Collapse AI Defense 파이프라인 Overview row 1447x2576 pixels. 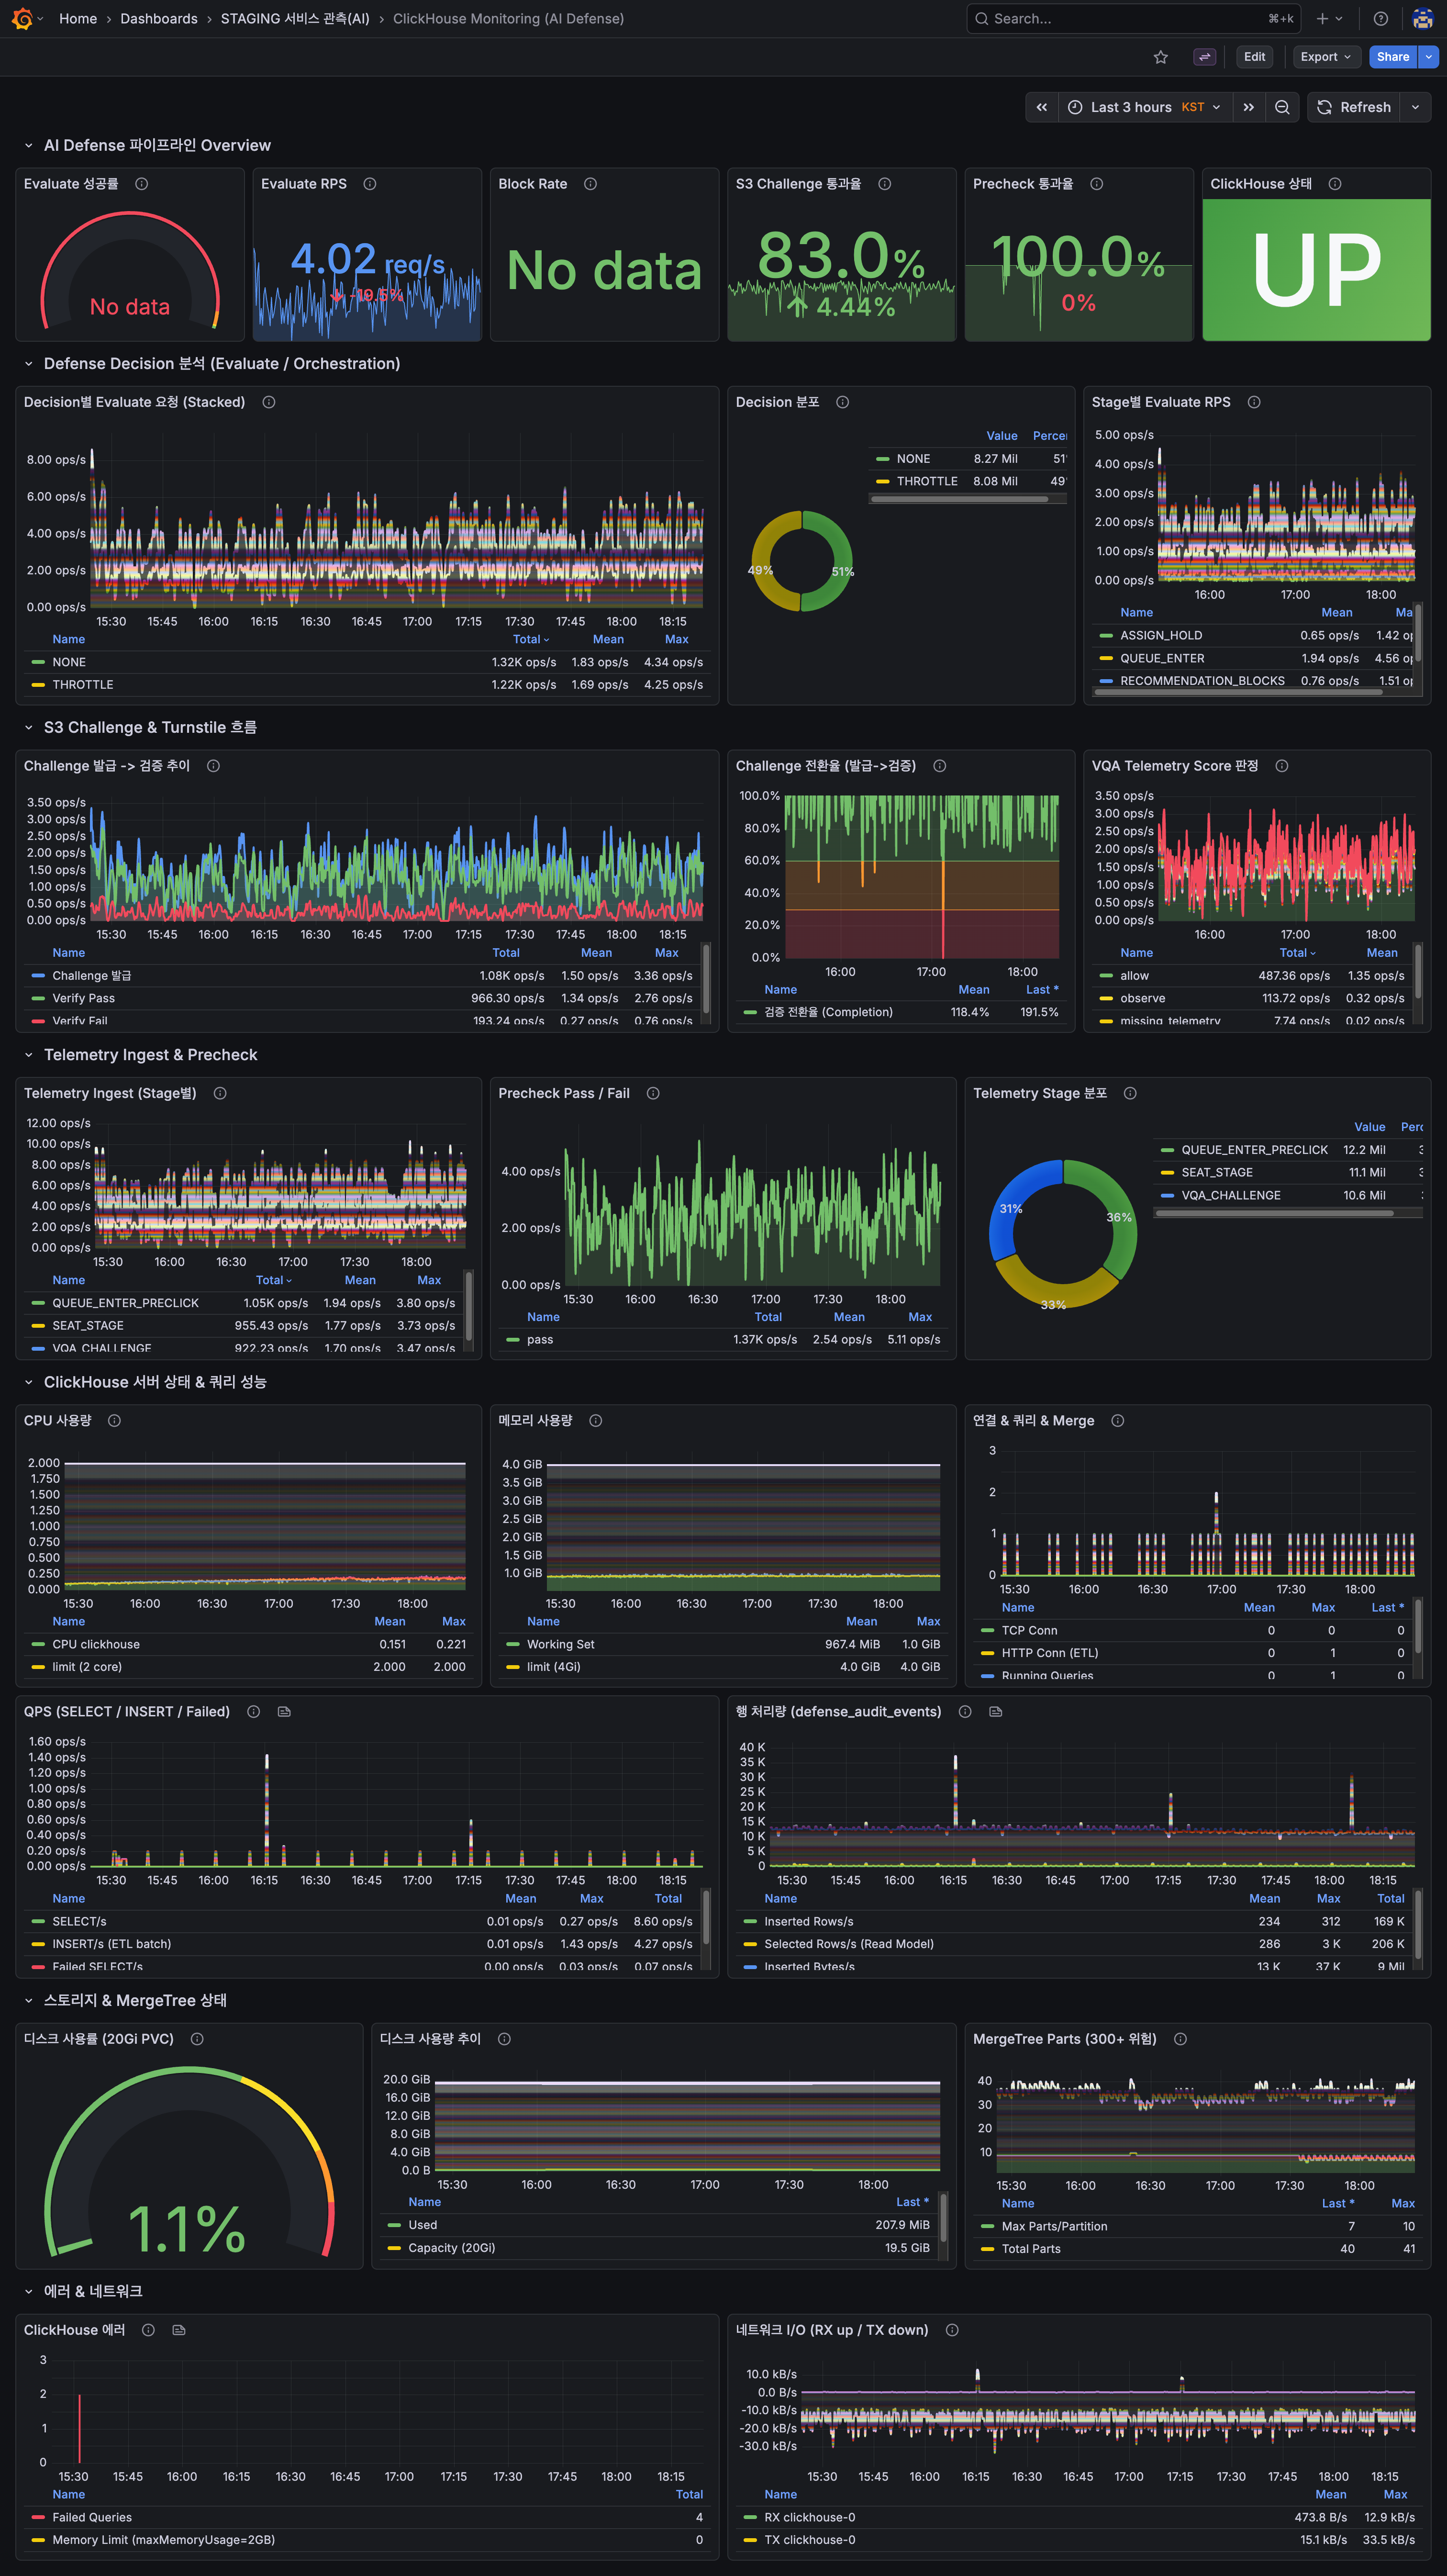[29, 146]
